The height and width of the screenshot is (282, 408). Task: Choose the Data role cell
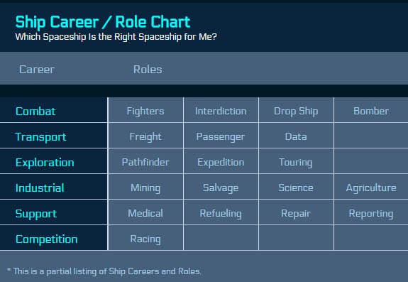click(x=296, y=136)
